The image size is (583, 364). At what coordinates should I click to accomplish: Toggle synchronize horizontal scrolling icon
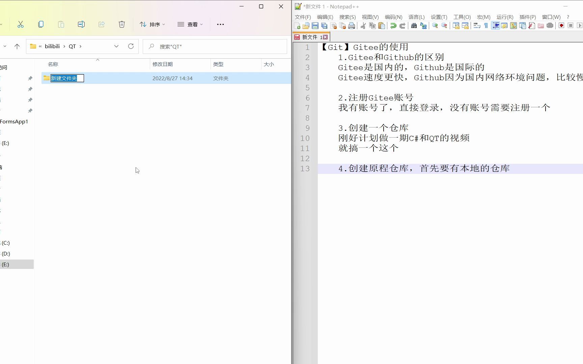tap(465, 26)
